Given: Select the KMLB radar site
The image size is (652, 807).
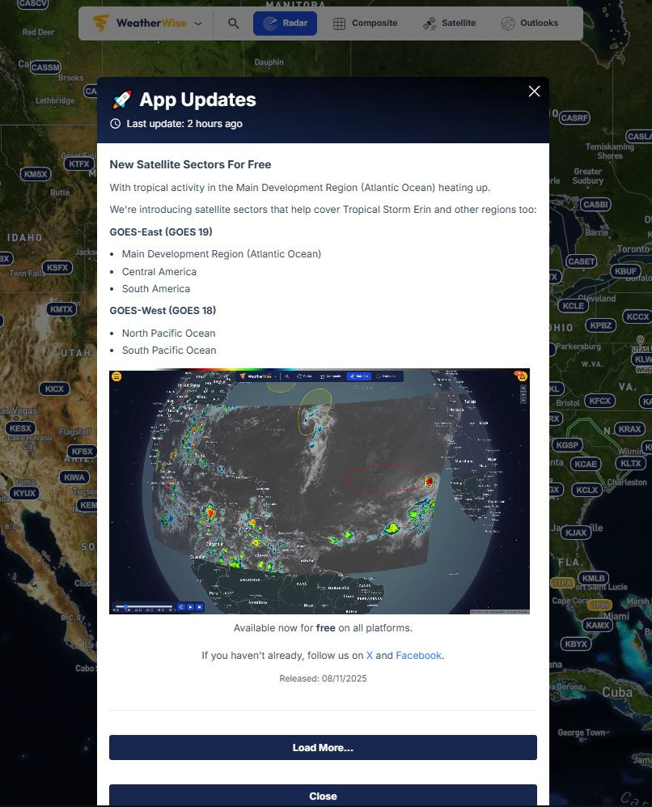Looking at the screenshot, I should point(594,578).
